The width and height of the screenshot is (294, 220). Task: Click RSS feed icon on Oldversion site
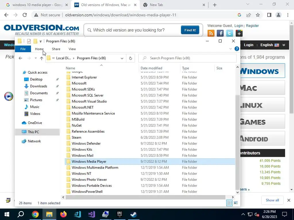[211, 33]
